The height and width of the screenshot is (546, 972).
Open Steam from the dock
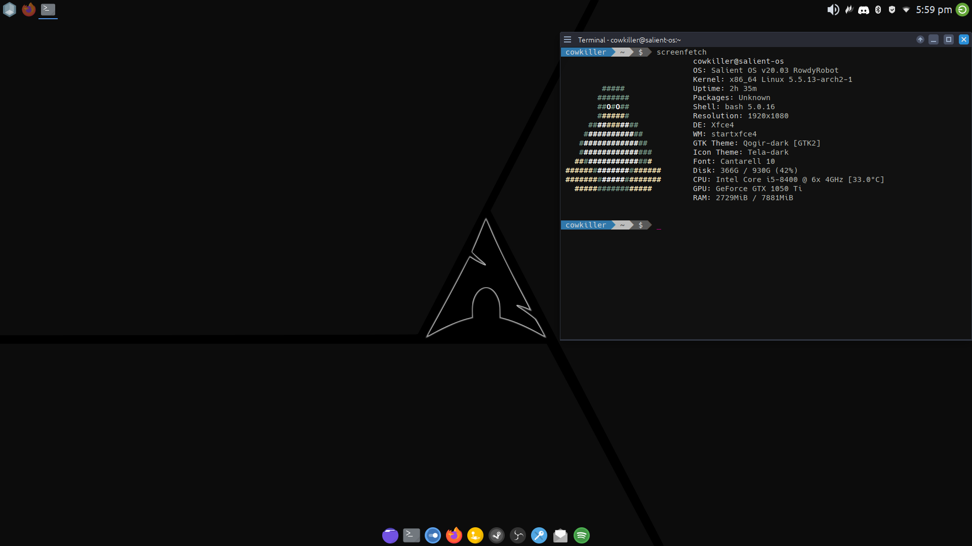(x=497, y=535)
